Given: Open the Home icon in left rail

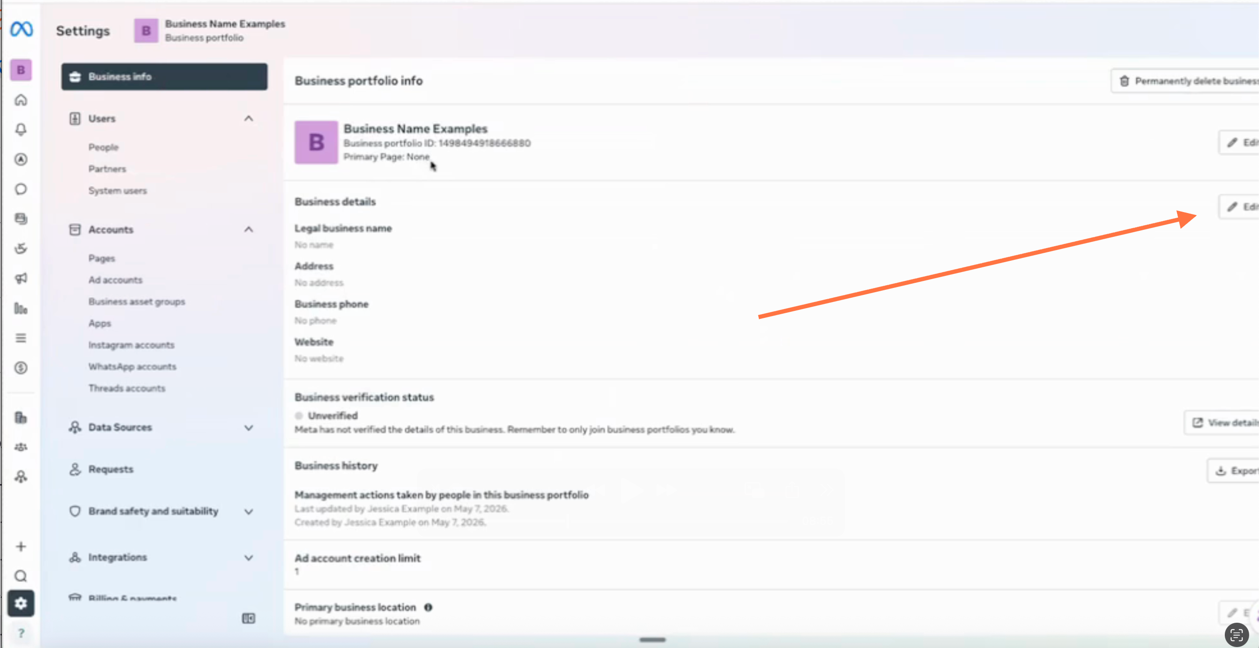Looking at the screenshot, I should pyautogui.click(x=21, y=100).
